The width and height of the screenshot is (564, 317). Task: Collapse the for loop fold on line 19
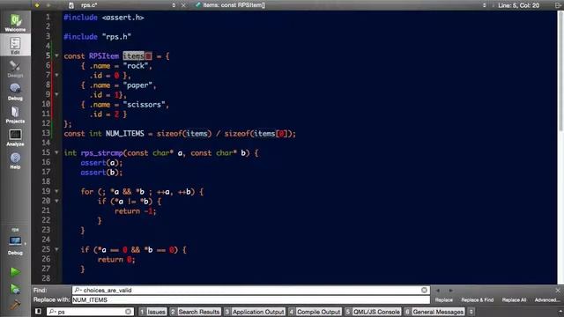[56, 191]
